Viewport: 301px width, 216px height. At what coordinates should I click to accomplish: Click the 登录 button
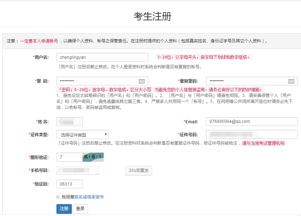pos(80,209)
